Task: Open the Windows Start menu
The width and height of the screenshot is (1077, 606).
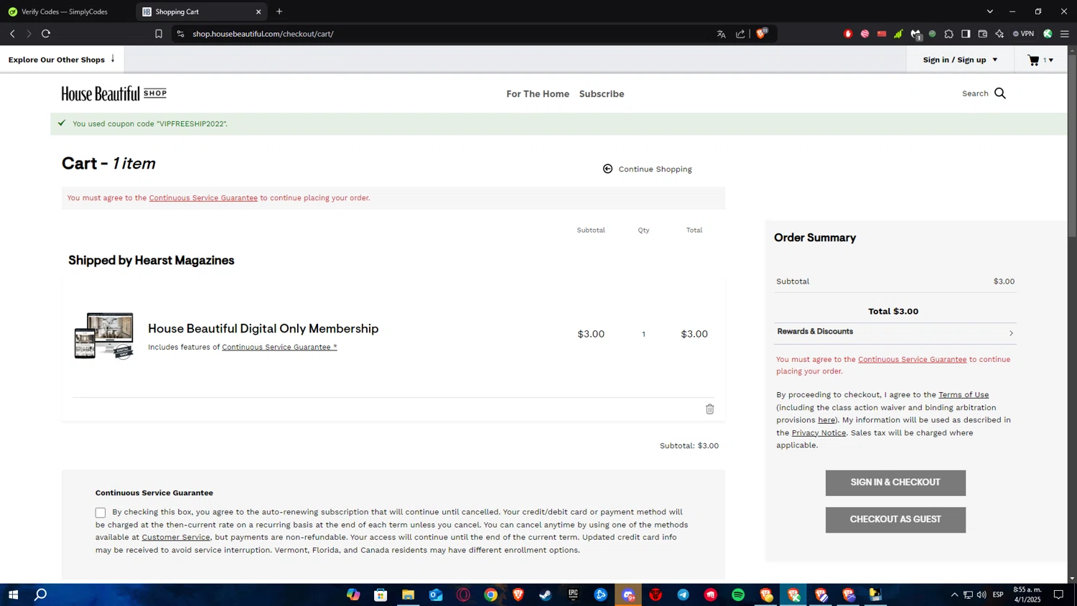Action: [13, 595]
